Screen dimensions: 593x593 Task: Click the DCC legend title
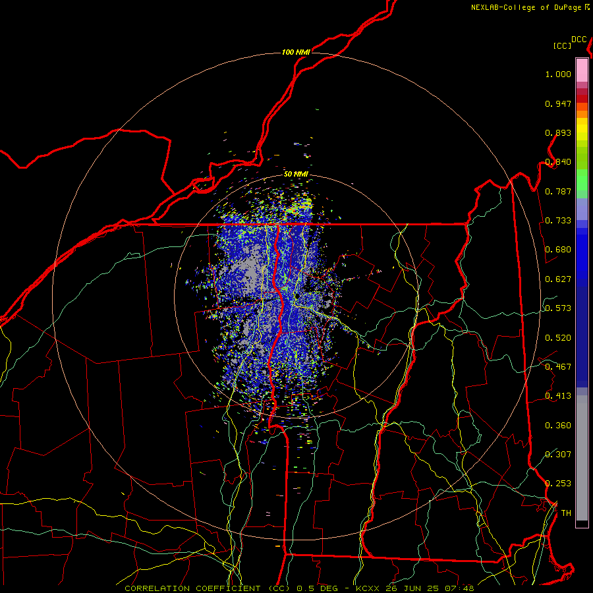579,40
